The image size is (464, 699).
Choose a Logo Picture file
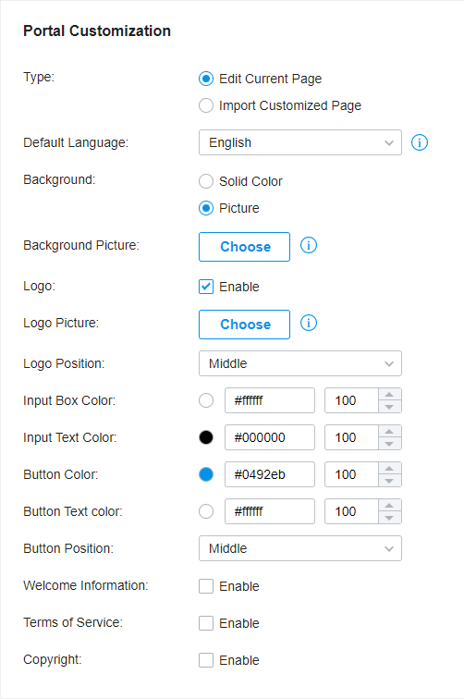click(x=244, y=325)
